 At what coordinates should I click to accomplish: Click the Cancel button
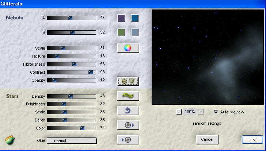(207, 139)
